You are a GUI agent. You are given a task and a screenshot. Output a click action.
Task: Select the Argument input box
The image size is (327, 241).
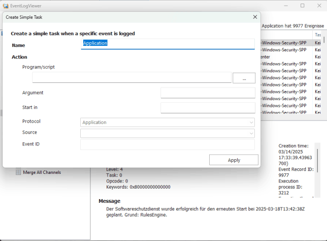207,93
